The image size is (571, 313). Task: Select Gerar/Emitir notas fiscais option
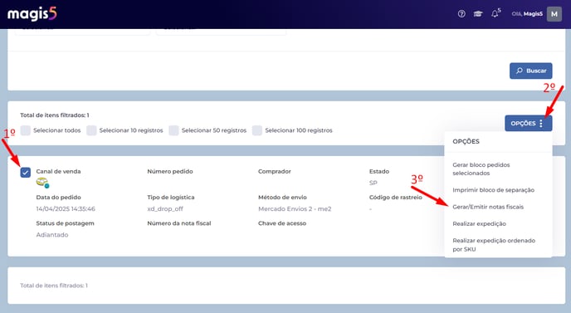pyautogui.click(x=488, y=207)
